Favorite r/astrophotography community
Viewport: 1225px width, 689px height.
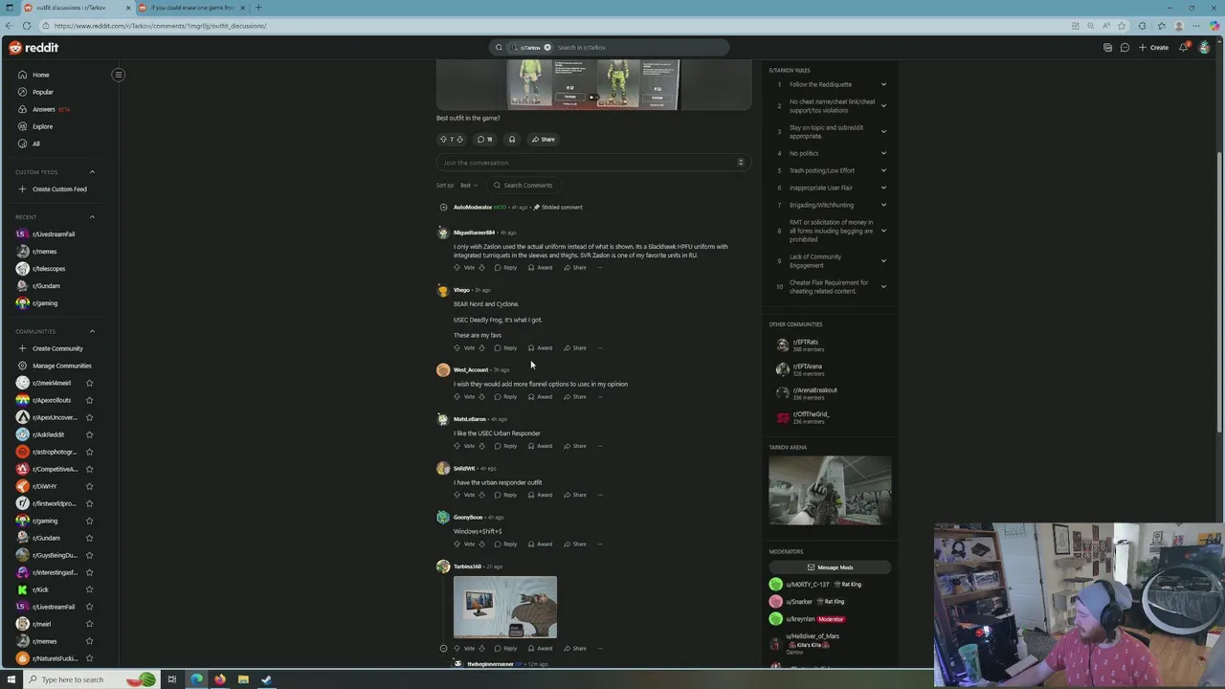click(89, 452)
